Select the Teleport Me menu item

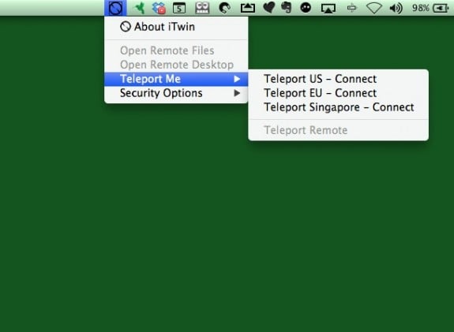point(176,79)
